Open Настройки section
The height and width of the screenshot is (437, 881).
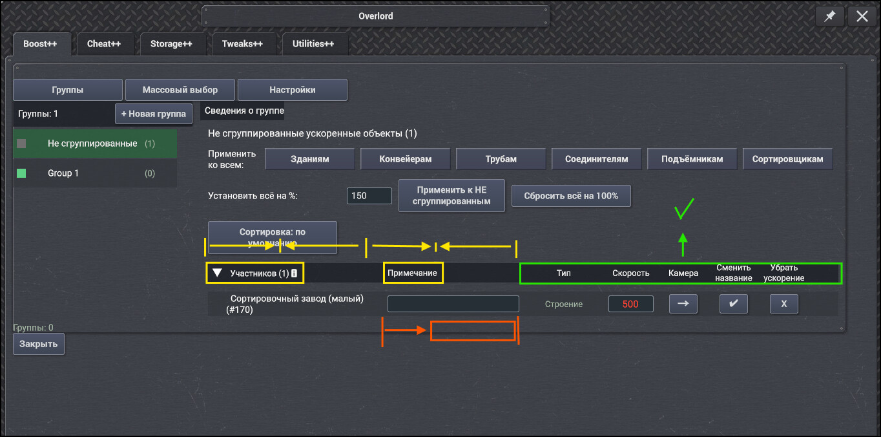(293, 90)
